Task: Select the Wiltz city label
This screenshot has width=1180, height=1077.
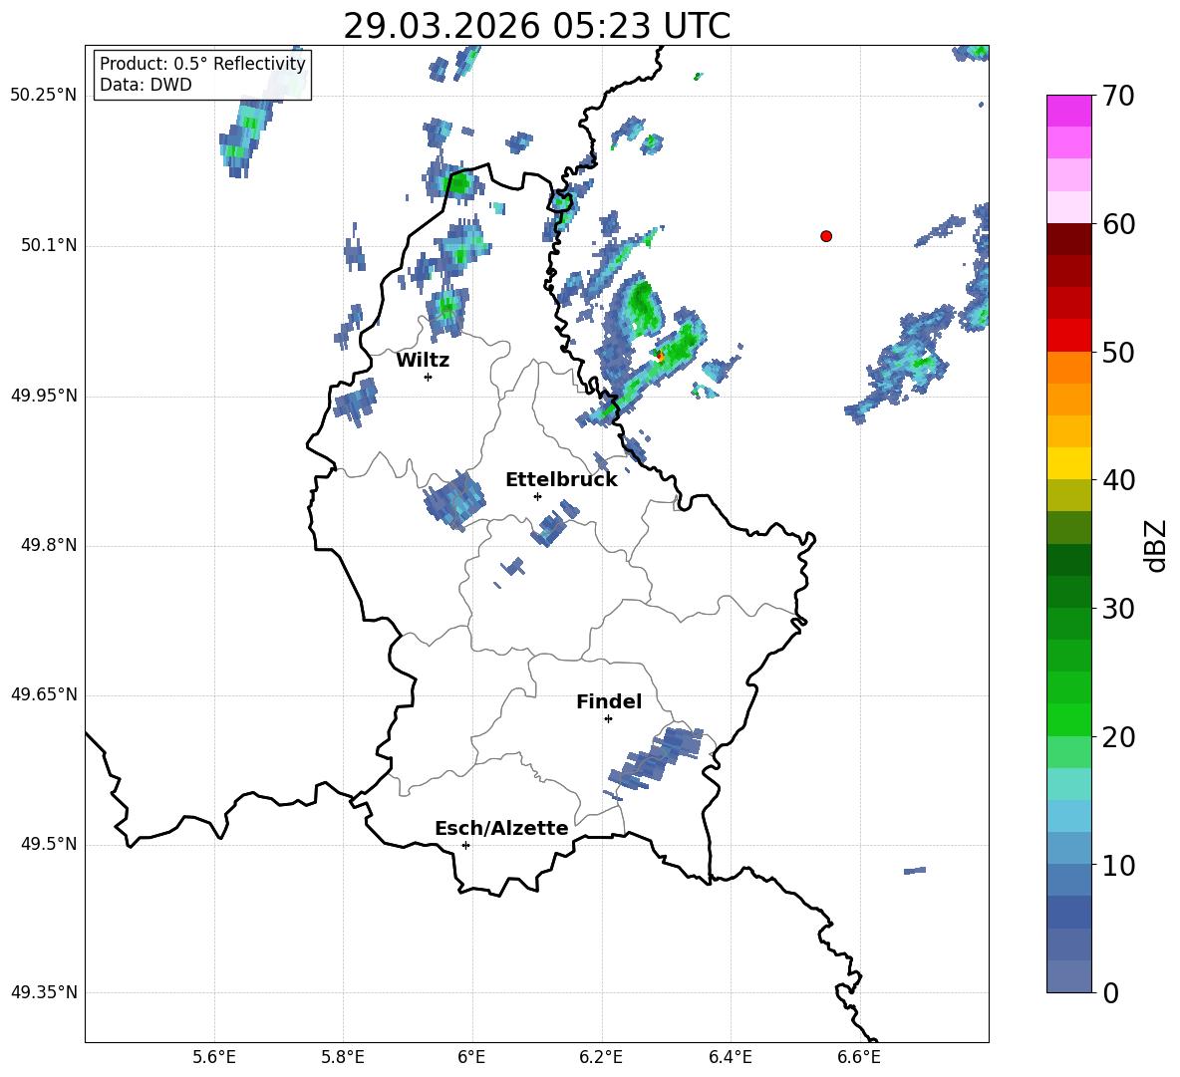Action: coord(423,361)
